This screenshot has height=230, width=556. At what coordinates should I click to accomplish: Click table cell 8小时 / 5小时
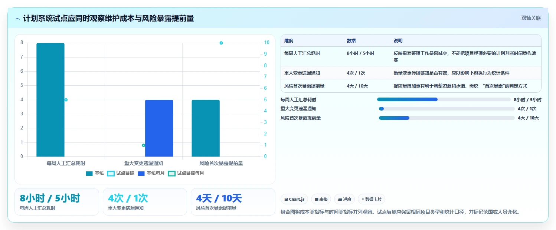pos(360,53)
